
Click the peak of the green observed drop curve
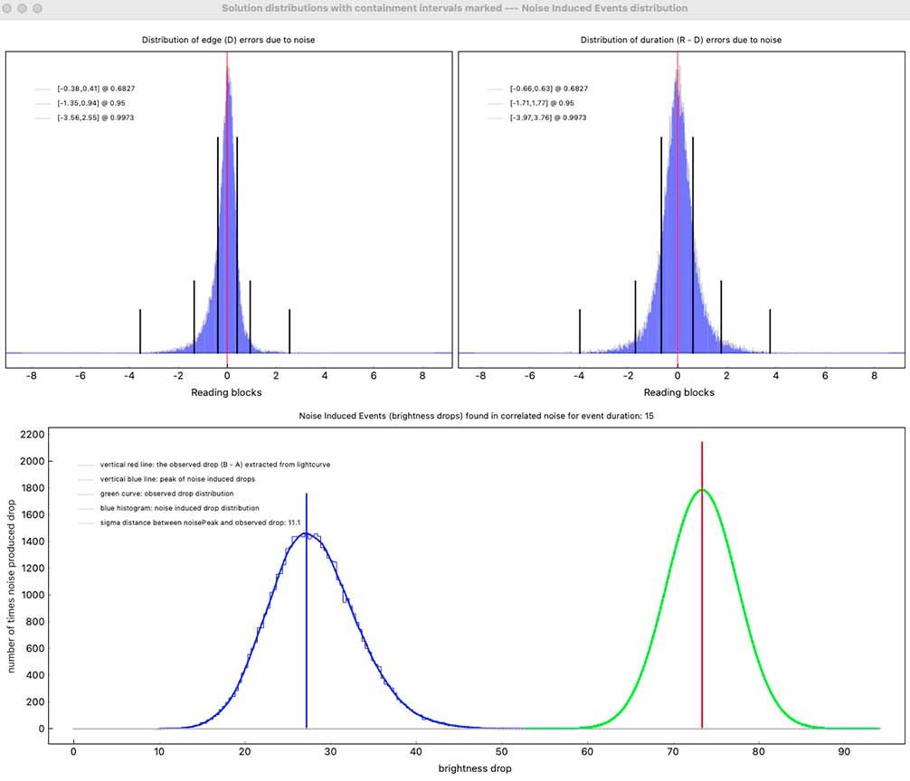[x=701, y=490]
